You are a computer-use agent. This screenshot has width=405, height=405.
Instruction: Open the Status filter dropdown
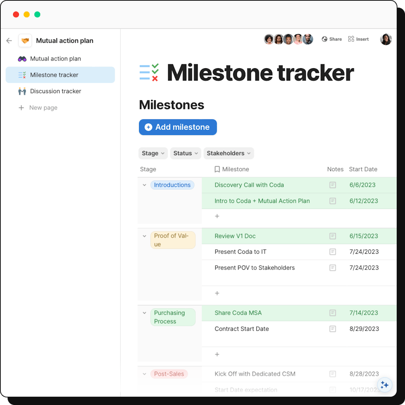click(x=185, y=153)
